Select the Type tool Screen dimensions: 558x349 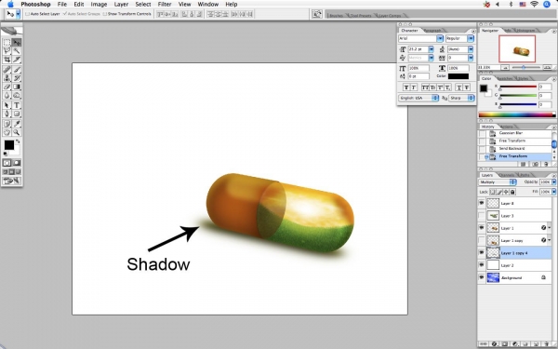pyautogui.click(x=17, y=105)
